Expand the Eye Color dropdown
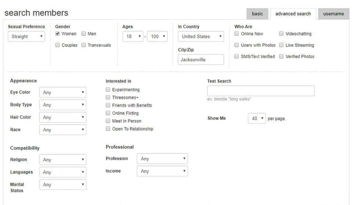The height and width of the screenshot is (205, 352). coord(63,92)
